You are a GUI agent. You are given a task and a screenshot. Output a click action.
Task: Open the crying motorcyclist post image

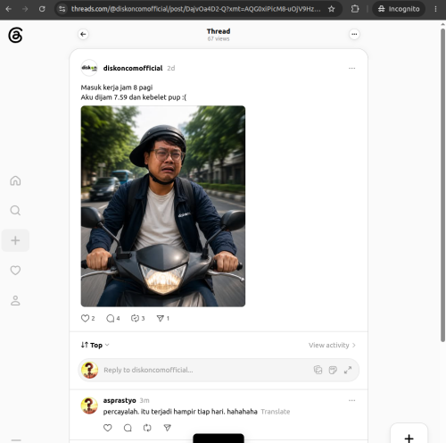[x=163, y=206]
